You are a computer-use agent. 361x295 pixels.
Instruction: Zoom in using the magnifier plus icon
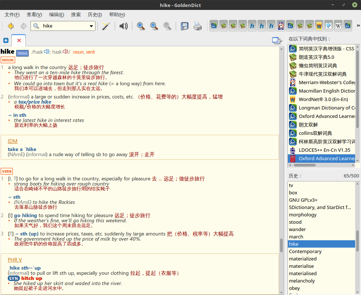coord(140,26)
